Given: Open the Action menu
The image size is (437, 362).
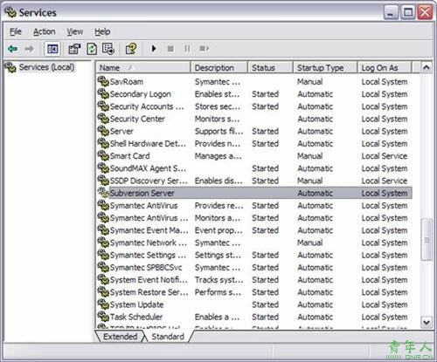Looking at the screenshot, I should tap(45, 31).
